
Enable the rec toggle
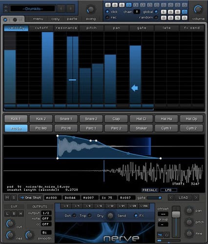(107, 17)
